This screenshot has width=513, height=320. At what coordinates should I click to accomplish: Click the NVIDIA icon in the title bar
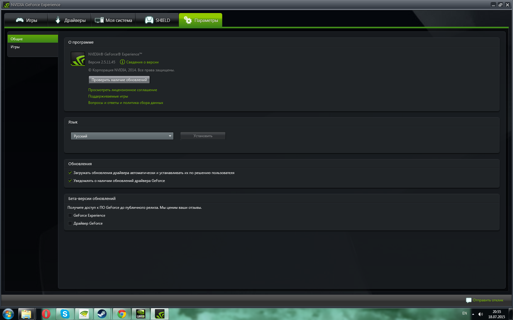[6, 5]
